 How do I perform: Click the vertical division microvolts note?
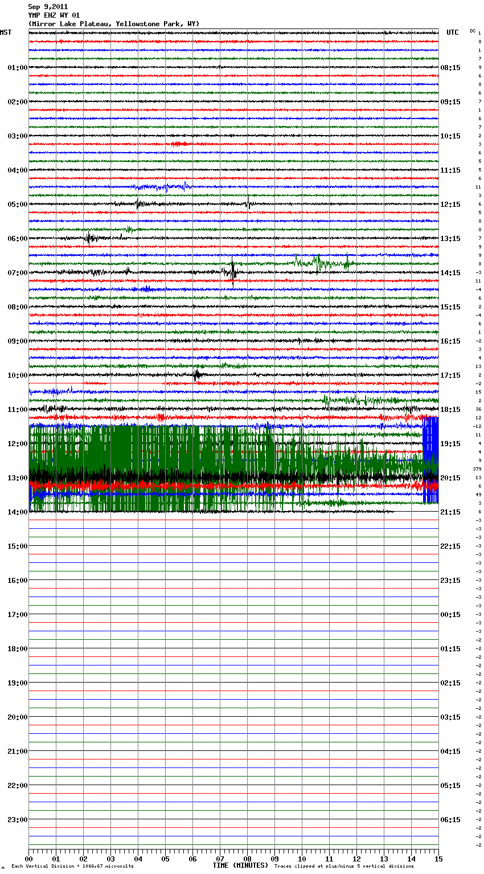[72, 867]
